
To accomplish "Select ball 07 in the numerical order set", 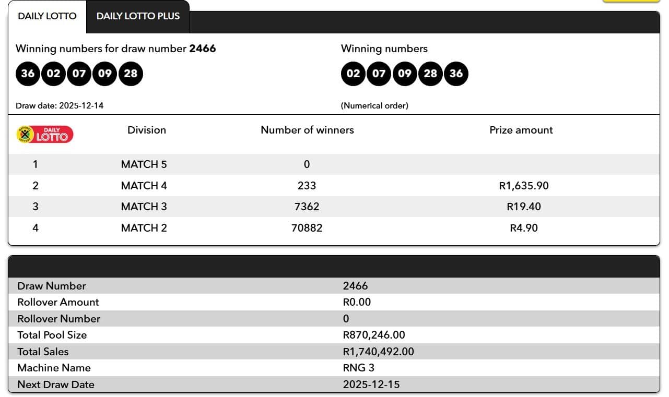I will (x=379, y=73).
